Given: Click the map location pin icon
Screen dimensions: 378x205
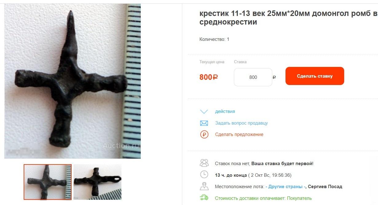Looking at the screenshot, I should pyautogui.click(x=204, y=186).
